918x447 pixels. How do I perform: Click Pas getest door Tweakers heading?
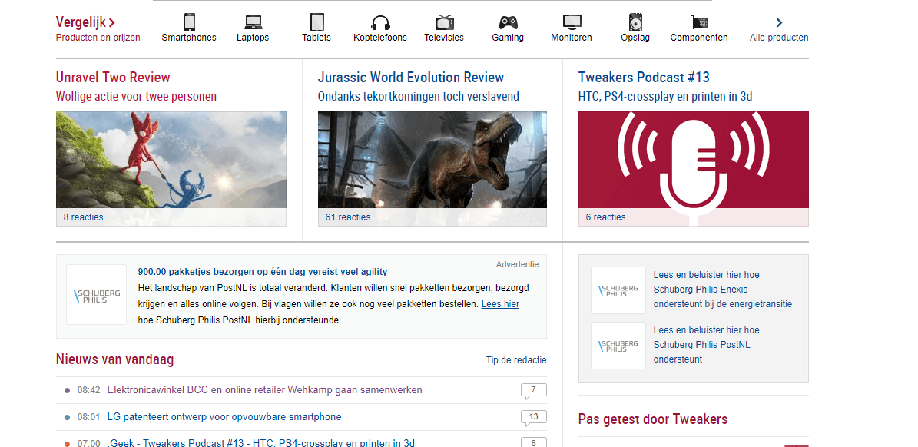click(x=653, y=419)
